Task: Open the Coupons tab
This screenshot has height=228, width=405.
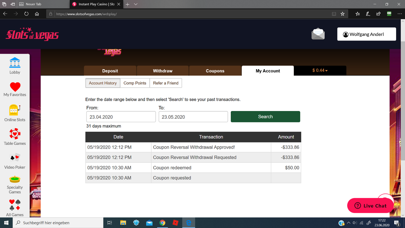Action: 215,71
